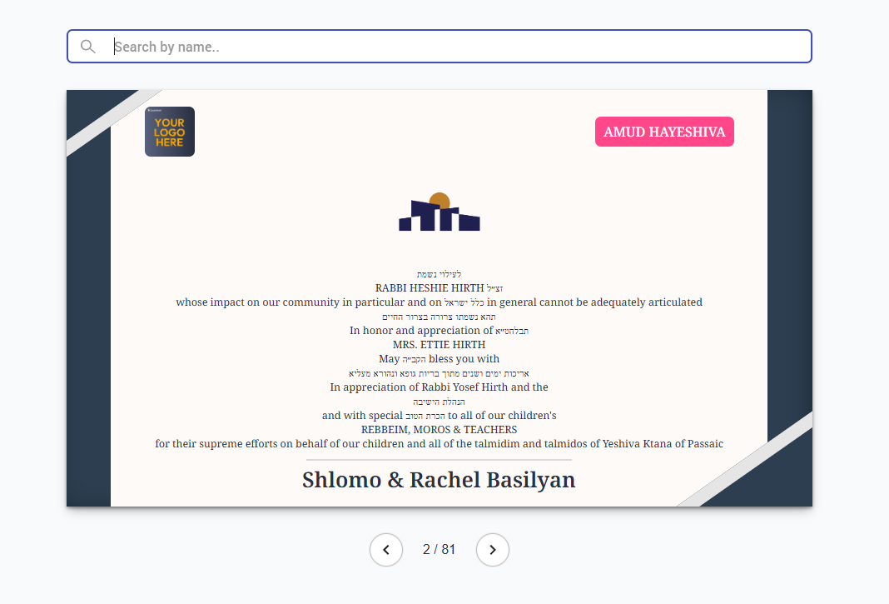Focus the Search by name field
Screen dimensions: 889x604
tap(440, 47)
